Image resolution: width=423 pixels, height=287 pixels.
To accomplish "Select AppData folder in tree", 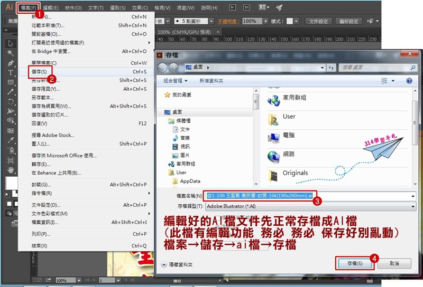I will point(190,181).
